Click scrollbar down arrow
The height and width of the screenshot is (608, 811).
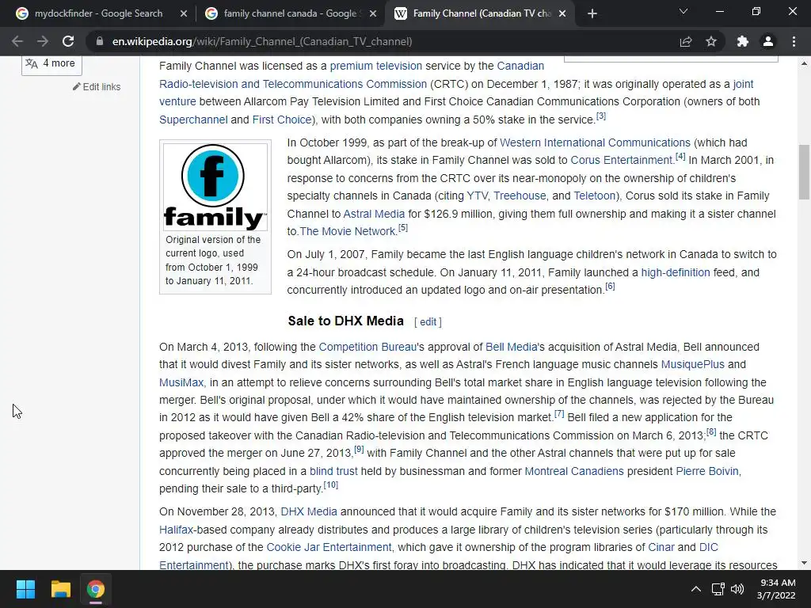[x=804, y=563]
